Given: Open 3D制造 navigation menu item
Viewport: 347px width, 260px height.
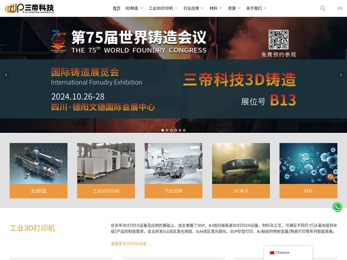Looking at the screenshot, I should (132, 8).
